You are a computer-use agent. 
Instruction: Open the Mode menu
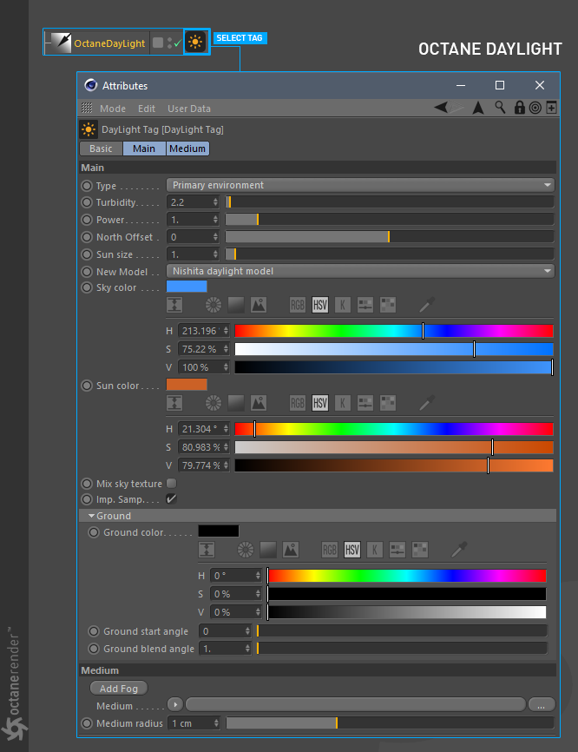tap(113, 109)
